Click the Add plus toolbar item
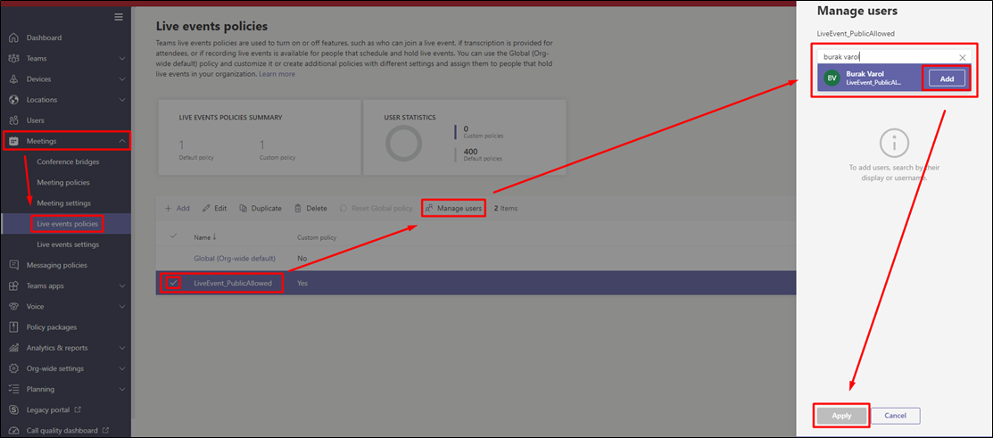The height and width of the screenshot is (438, 993). tap(178, 208)
